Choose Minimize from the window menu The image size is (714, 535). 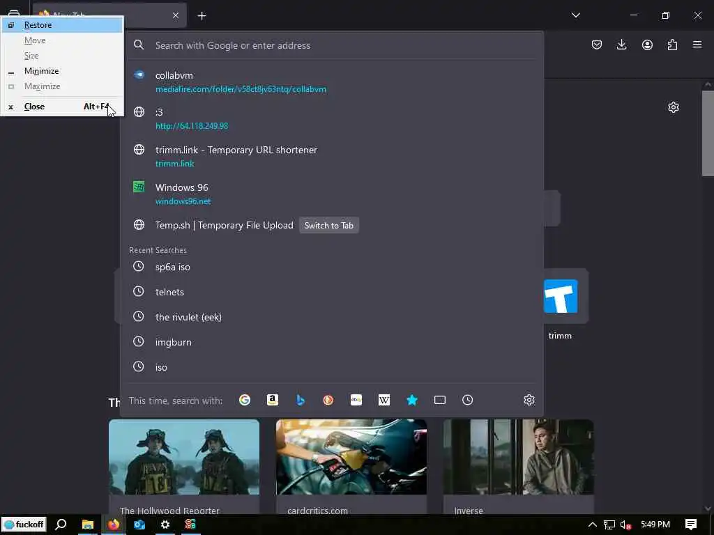tap(62, 71)
